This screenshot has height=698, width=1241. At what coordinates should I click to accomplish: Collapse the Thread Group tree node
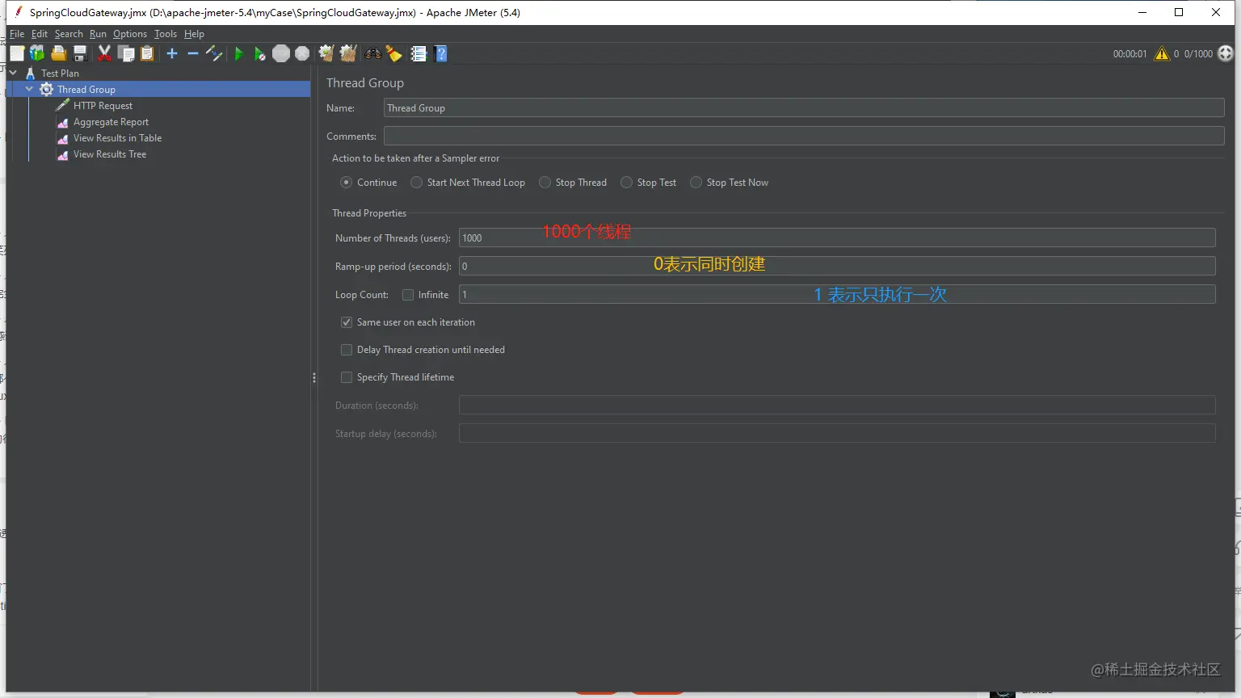(x=29, y=89)
